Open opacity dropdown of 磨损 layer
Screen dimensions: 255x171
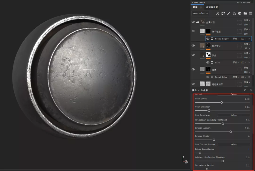(247, 72)
